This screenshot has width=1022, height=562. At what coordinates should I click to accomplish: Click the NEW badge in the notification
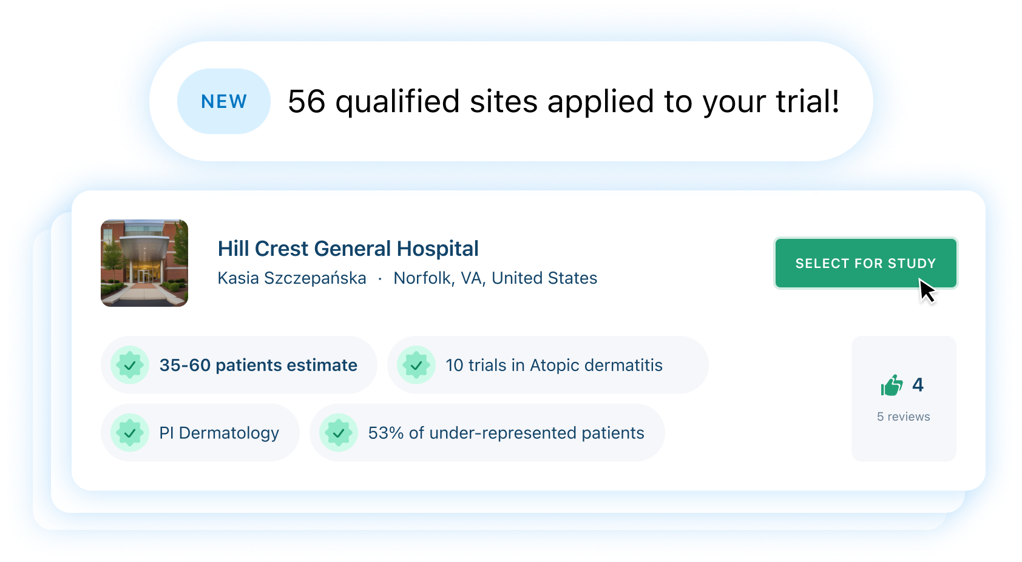pos(224,101)
